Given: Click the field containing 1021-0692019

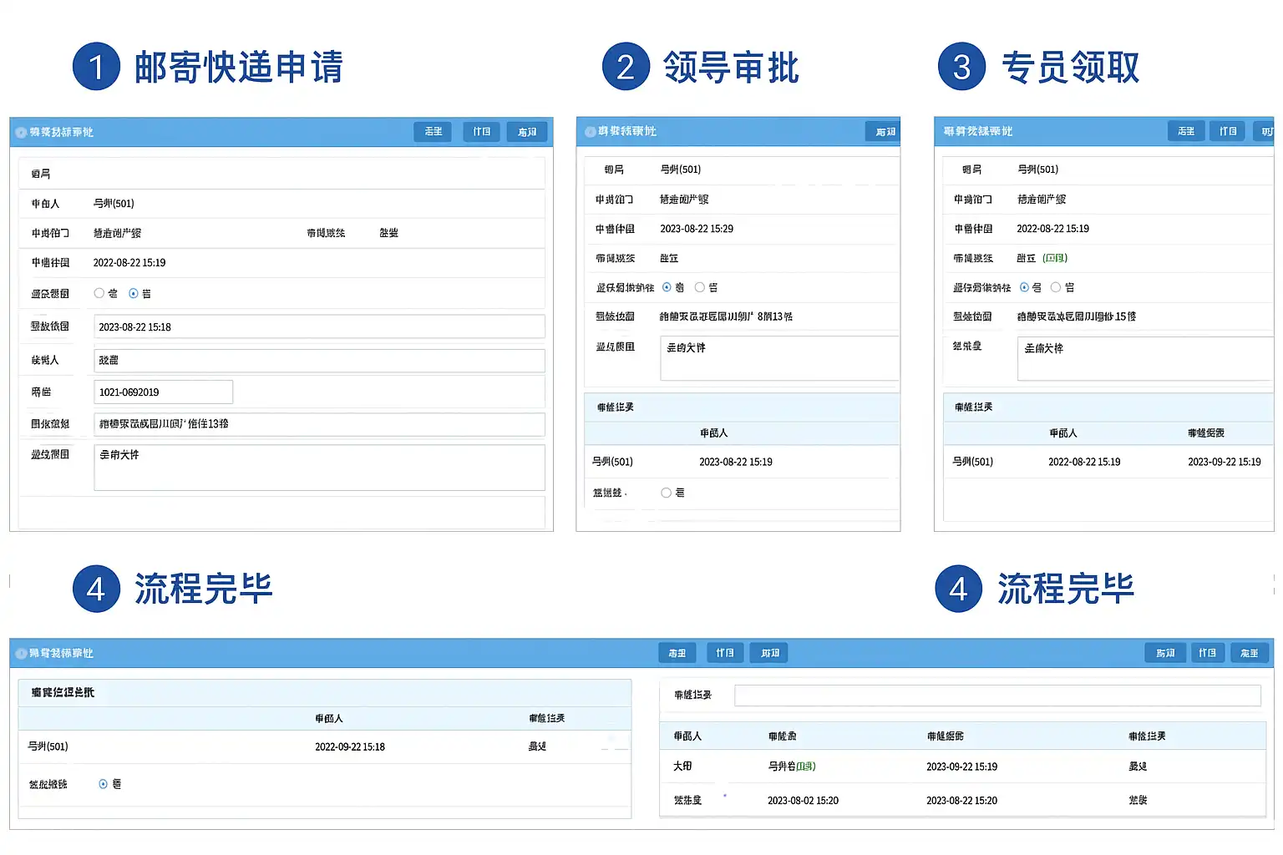Looking at the screenshot, I should coord(163,392).
